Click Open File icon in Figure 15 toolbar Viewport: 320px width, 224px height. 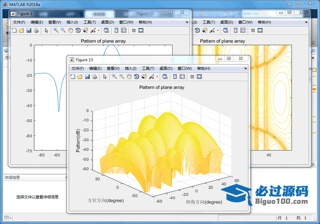[80, 77]
